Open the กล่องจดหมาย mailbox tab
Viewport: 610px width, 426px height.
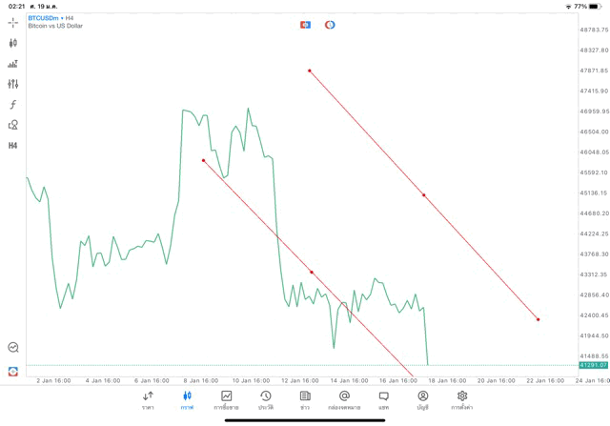pos(344,399)
